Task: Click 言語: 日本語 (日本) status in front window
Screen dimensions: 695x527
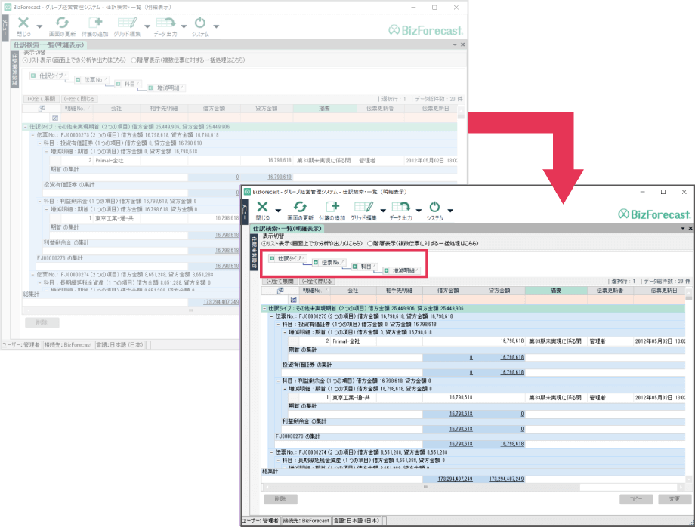Action: coord(357,521)
